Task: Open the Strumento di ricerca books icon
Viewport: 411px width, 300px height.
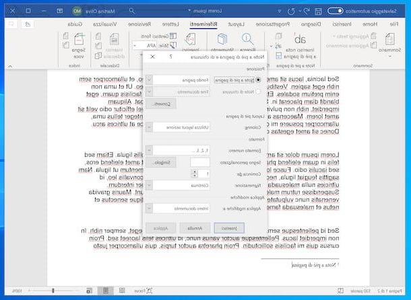Action: (x=222, y=39)
